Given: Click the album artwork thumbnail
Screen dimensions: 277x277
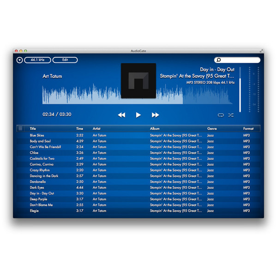Looking at the screenshot, I should point(138,80).
